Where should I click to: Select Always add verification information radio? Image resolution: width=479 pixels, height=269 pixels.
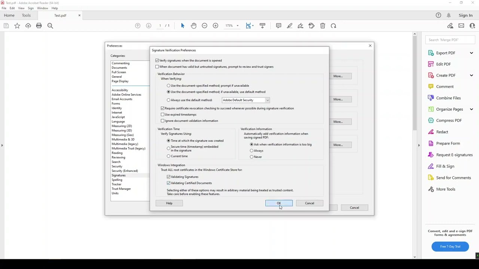click(251, 151)
